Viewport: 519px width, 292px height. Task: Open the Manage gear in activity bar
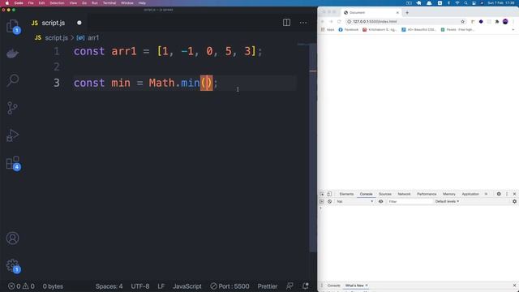13,265
